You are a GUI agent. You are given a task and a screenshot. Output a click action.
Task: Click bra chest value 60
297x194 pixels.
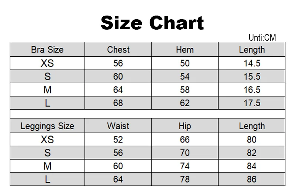coord(118,76)
